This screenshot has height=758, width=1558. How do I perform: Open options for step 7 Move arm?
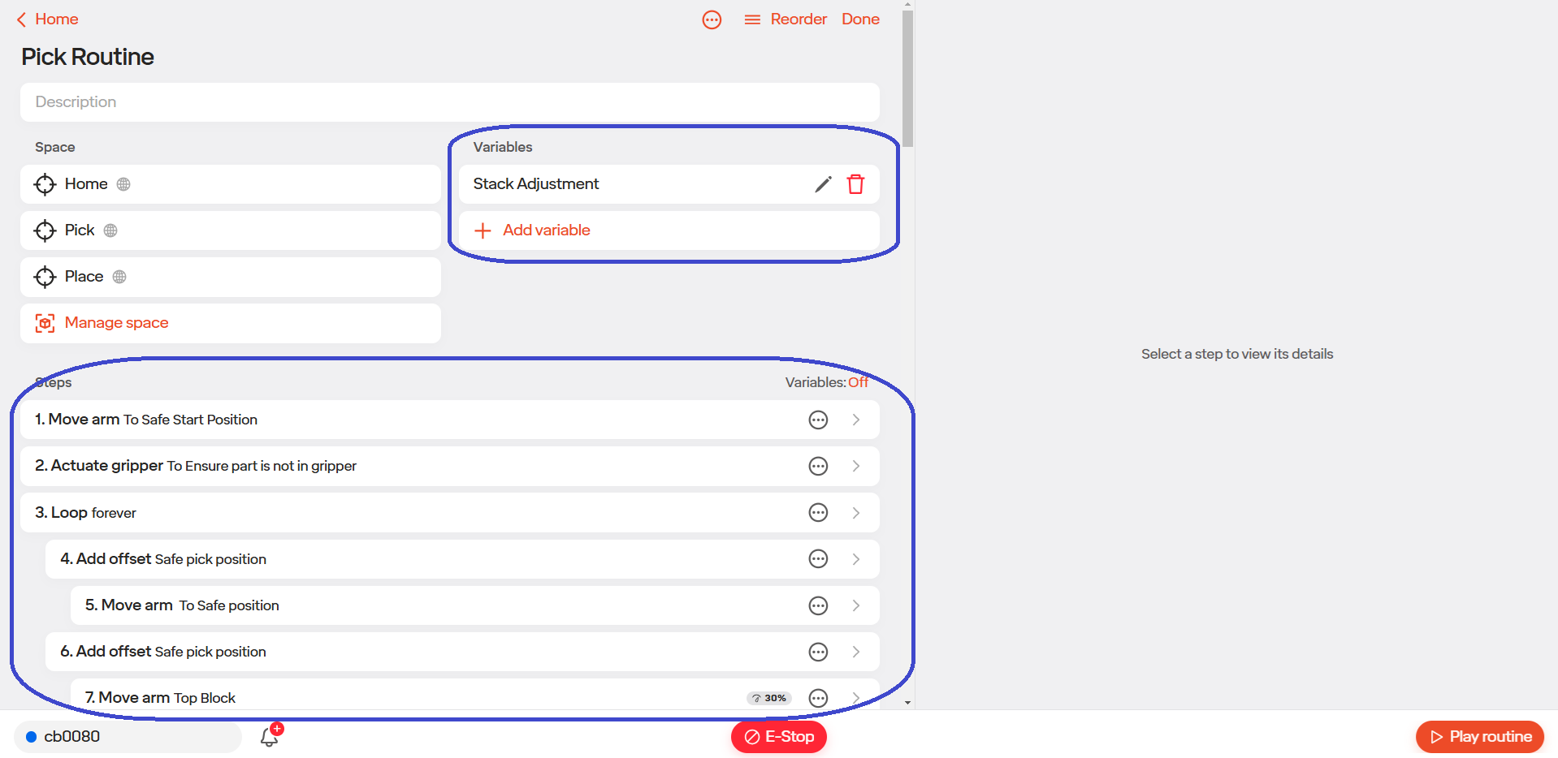tap(818, 698)
